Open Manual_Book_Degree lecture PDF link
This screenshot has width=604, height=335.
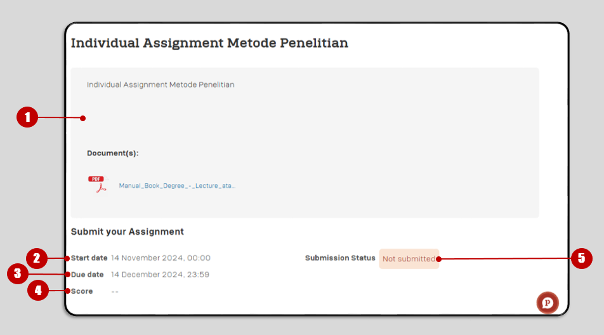click(177, 186)
